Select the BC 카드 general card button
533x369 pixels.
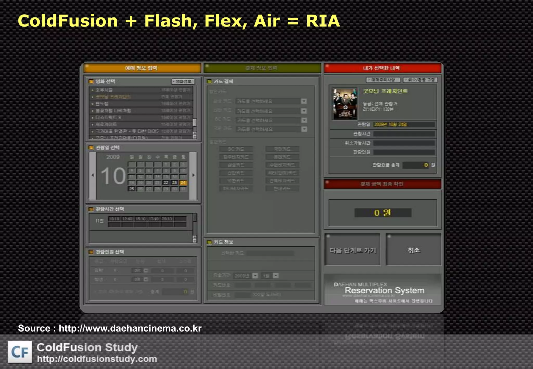236,149
